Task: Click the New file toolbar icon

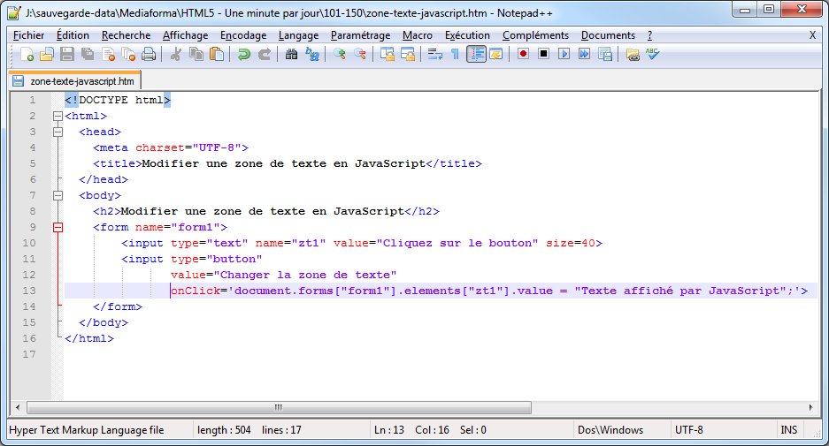Action: tap(27, 55)
